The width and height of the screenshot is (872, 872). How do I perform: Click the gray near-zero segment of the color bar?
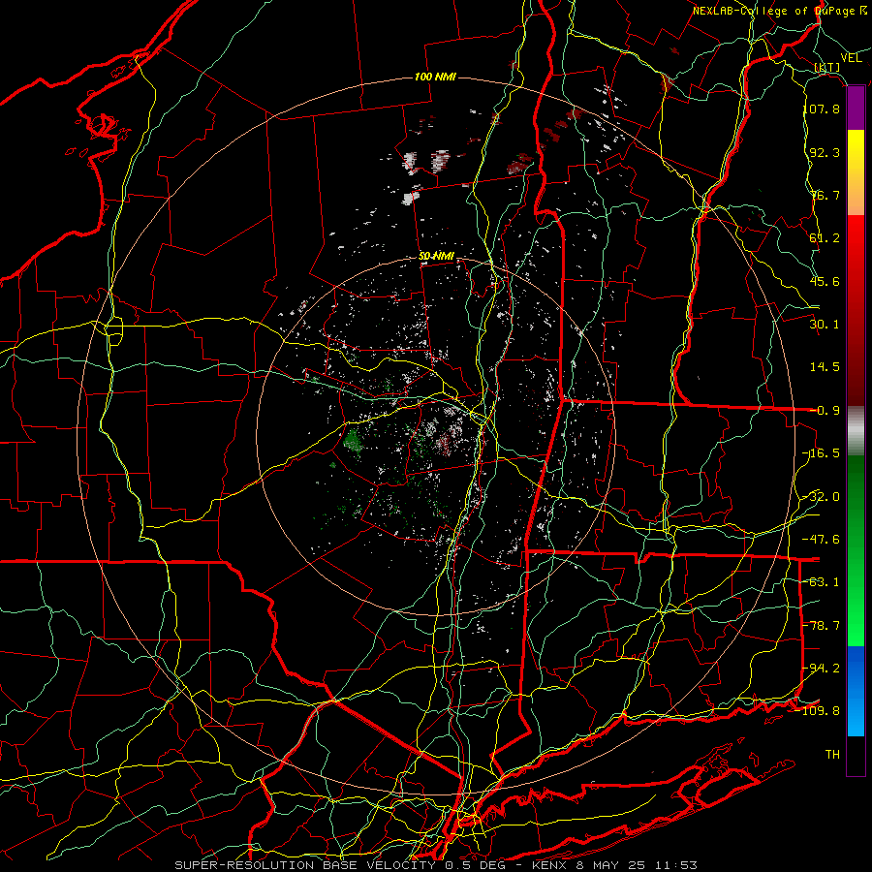[x=856, y=431]
